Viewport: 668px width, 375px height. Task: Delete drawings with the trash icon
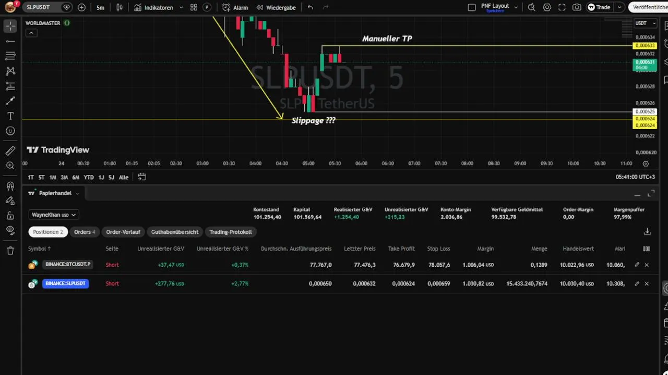pyautogui.click(x=10, y=251)
